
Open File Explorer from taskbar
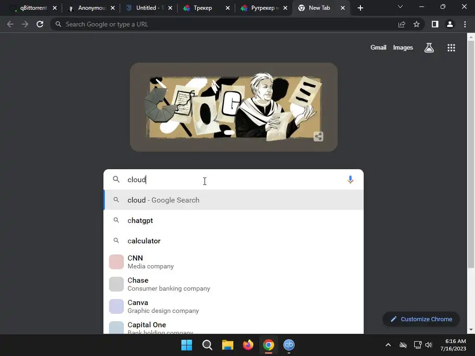(227, 345)
